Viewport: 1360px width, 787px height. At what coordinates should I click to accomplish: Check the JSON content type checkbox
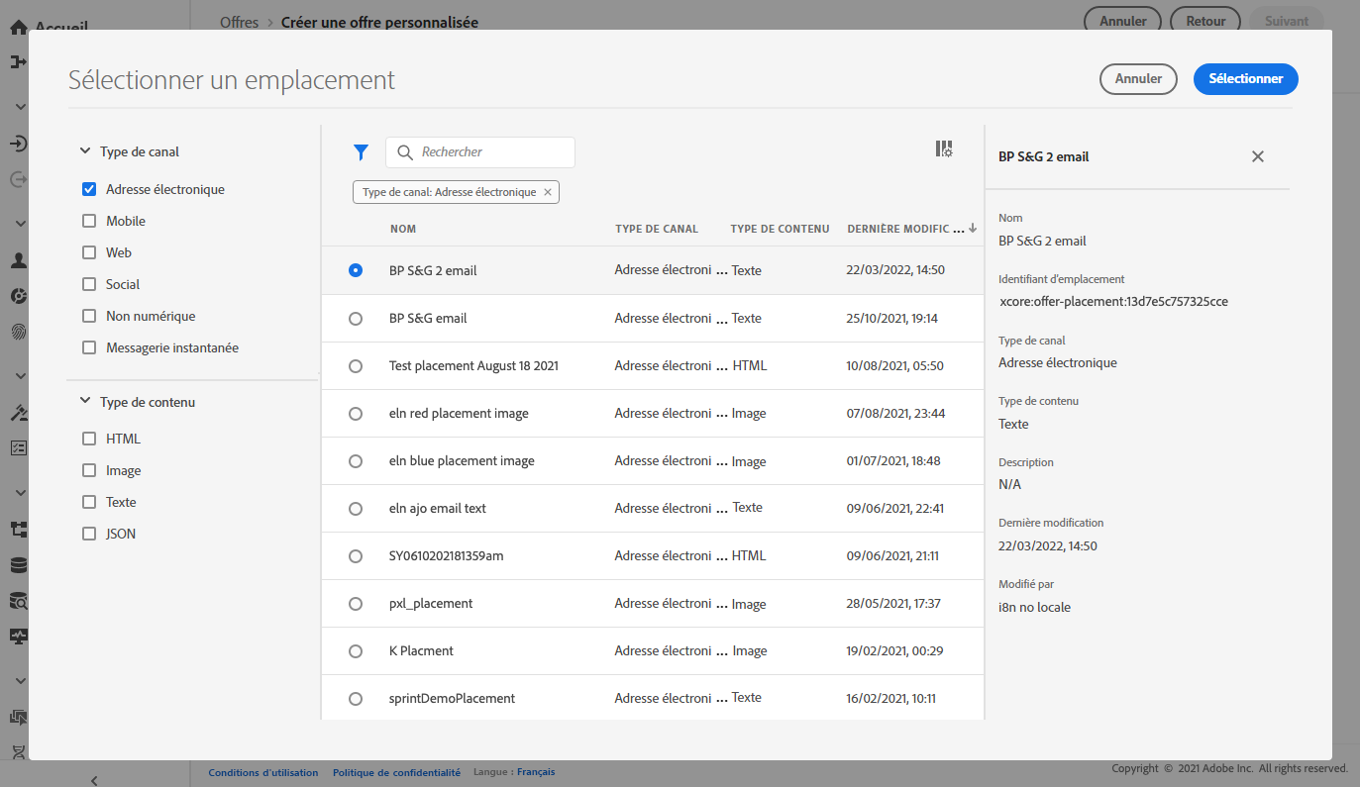pyautogui.click(x=89, y=534)
